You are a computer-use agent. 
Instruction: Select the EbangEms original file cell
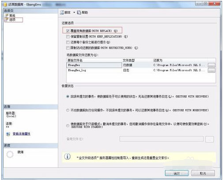coord(94,65)
